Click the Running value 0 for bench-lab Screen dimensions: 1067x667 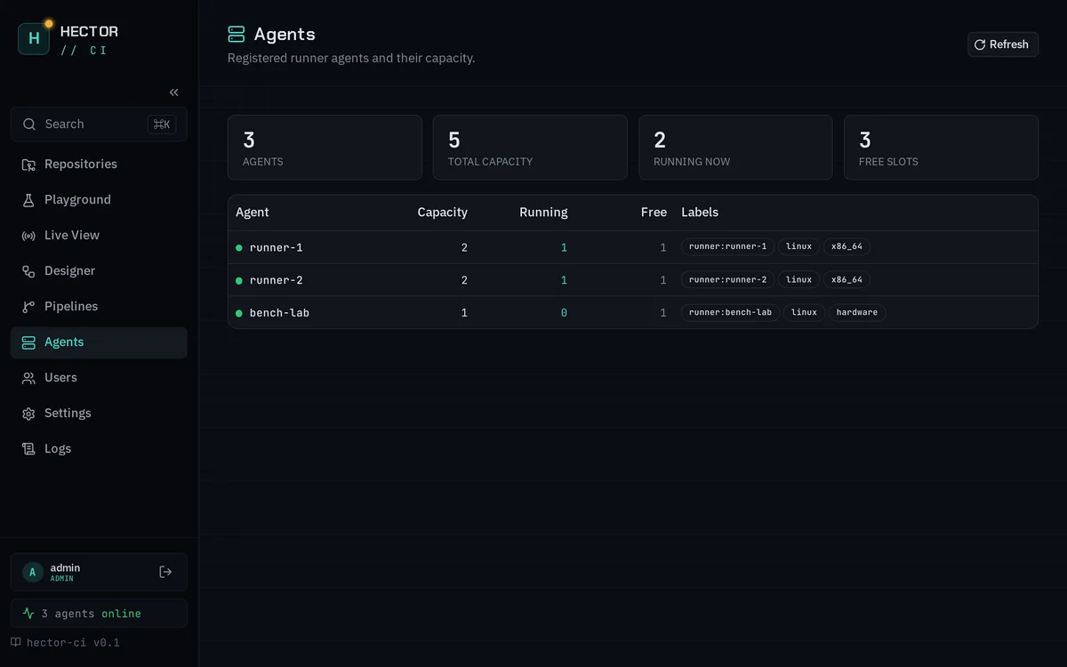click(x=564, y=313)
